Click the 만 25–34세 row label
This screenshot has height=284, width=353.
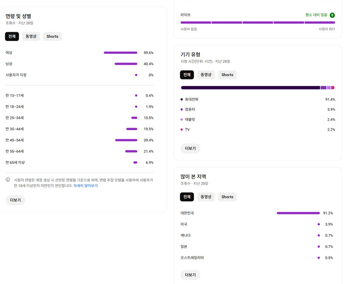point(15,118)
